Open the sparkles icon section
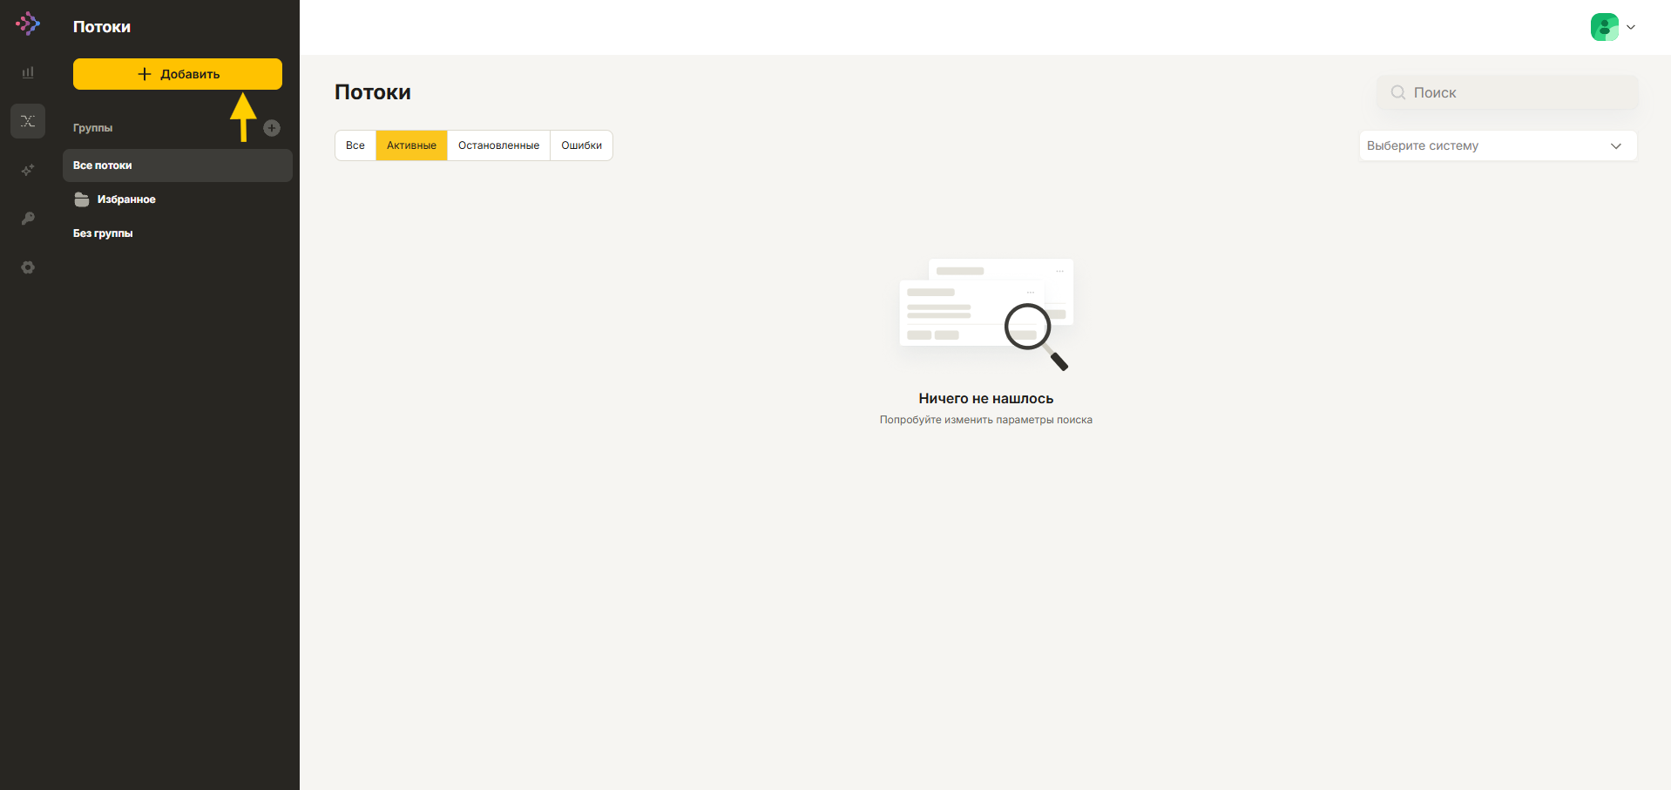This screenshot has width=1671, height=790. [x=28, y=170]
